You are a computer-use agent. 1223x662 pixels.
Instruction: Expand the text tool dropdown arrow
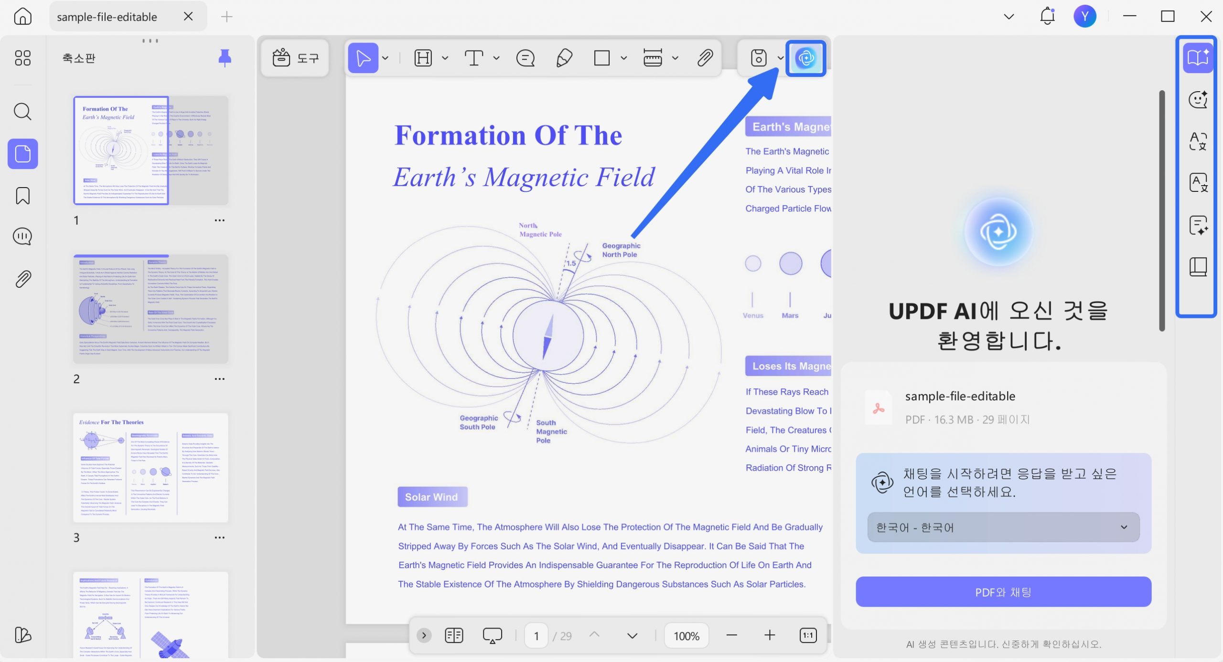pos(496,58)
